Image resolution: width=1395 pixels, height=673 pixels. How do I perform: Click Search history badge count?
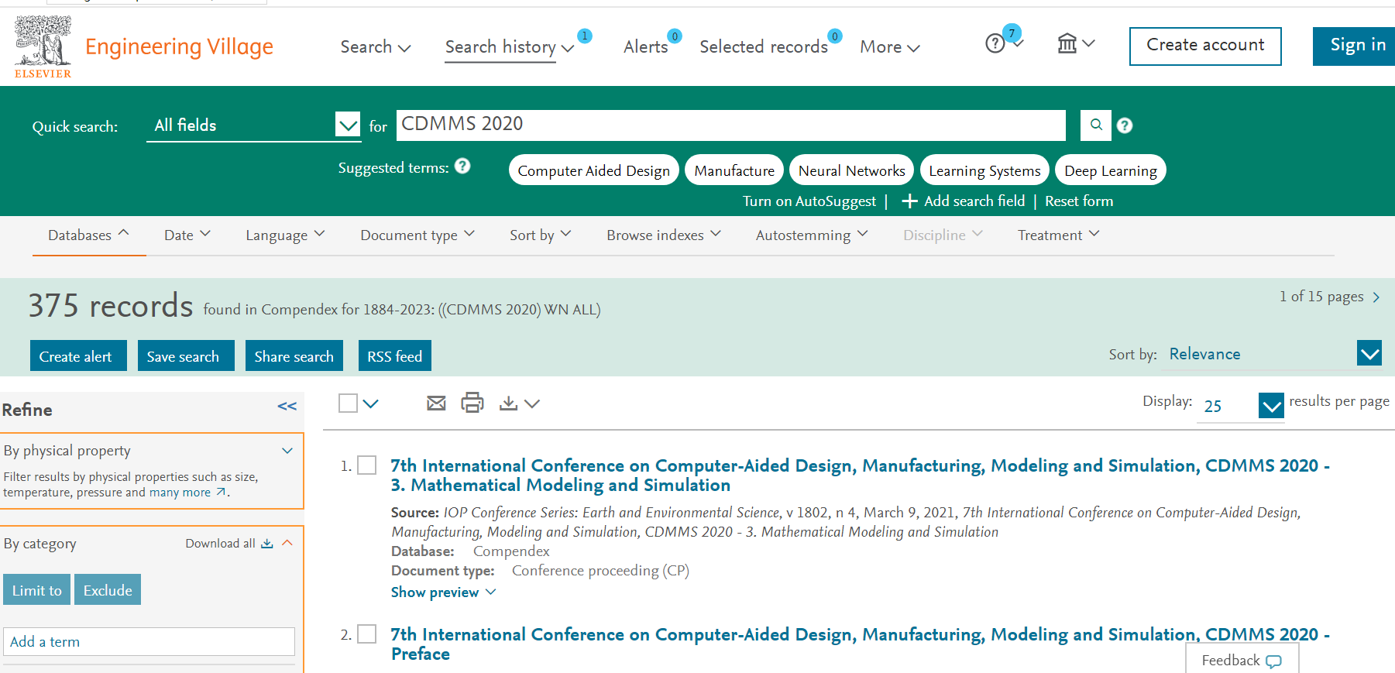585,36
